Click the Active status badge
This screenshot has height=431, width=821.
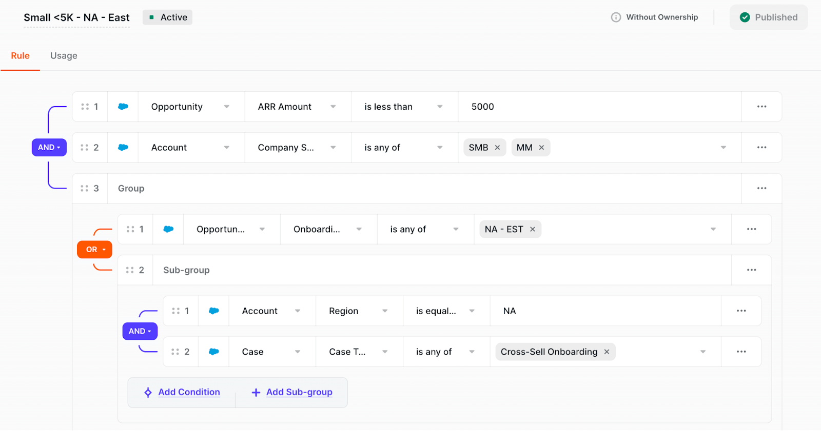point(167,17)
